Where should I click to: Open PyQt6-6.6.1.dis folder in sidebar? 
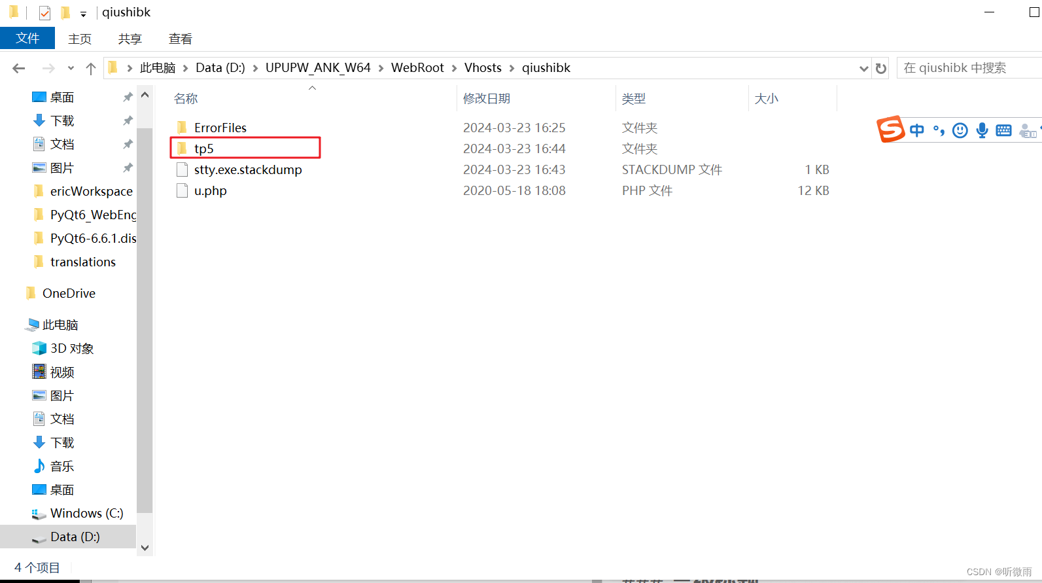pyautogui.click(x=93, y=238)
